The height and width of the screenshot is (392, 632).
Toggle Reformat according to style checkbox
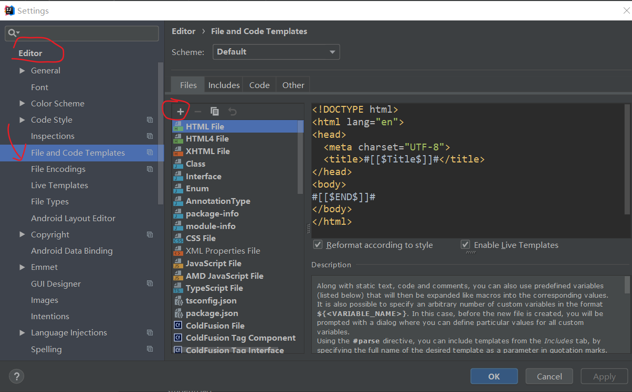pyautogui.click(x=318, y=245)
